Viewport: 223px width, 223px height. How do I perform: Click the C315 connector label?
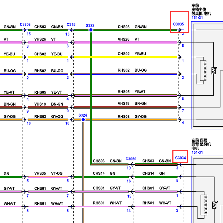pos(71,24)
